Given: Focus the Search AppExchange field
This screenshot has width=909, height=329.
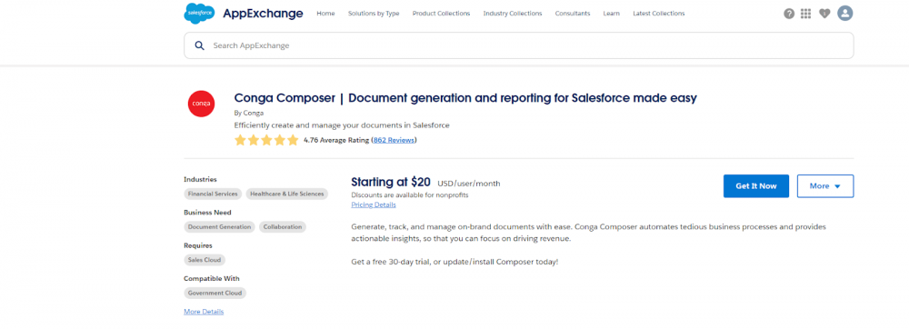Looking at the screenshot, I should coord(519,45).
